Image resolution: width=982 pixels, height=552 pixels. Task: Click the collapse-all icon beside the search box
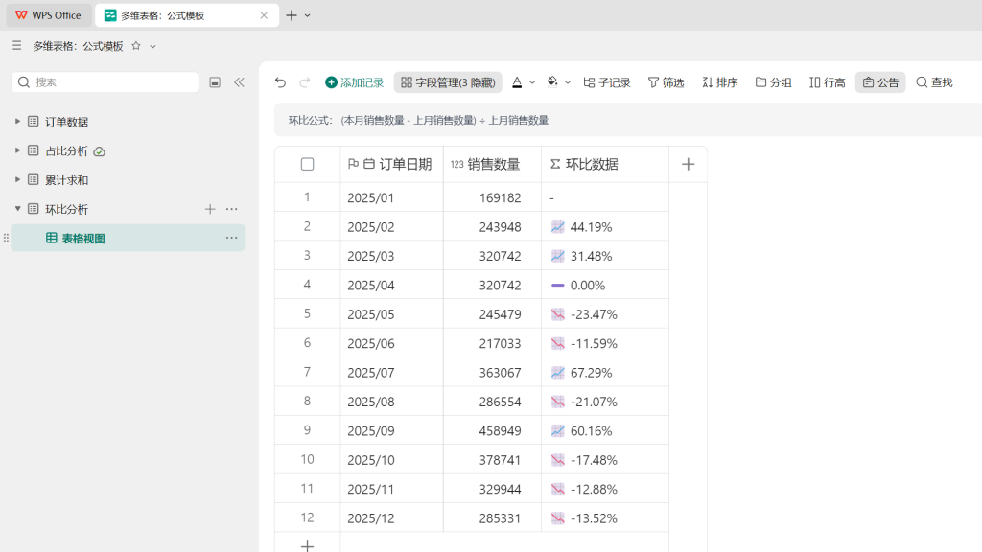215,82
